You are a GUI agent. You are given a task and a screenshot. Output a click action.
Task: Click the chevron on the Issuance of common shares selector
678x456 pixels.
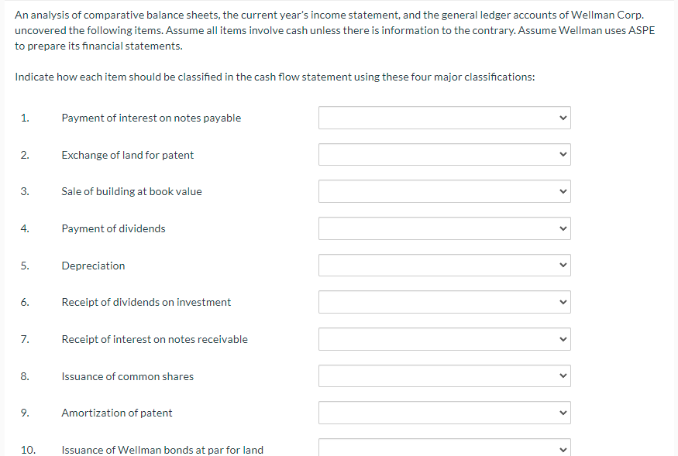tap(563, 375)
